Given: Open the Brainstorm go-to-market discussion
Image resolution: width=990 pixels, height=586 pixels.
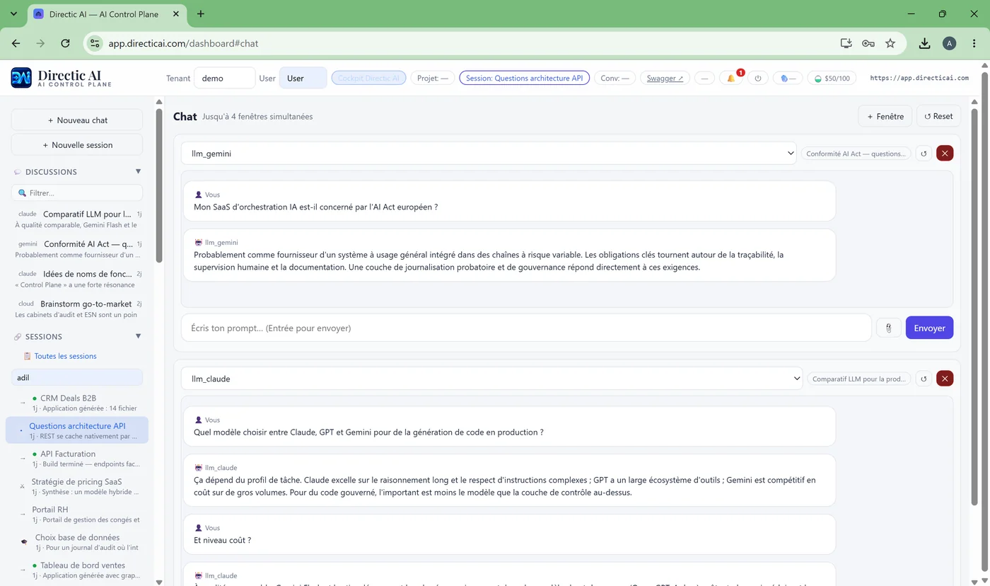Looking at the screenshot, I should [x=77, y=309].
